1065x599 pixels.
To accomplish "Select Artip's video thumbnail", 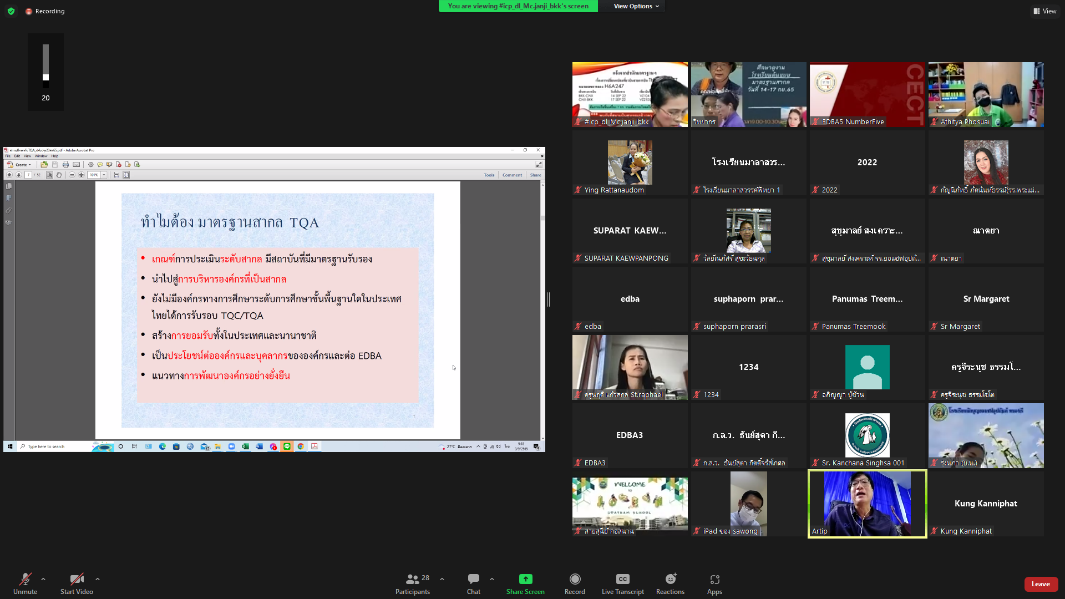I will point(867,504).
